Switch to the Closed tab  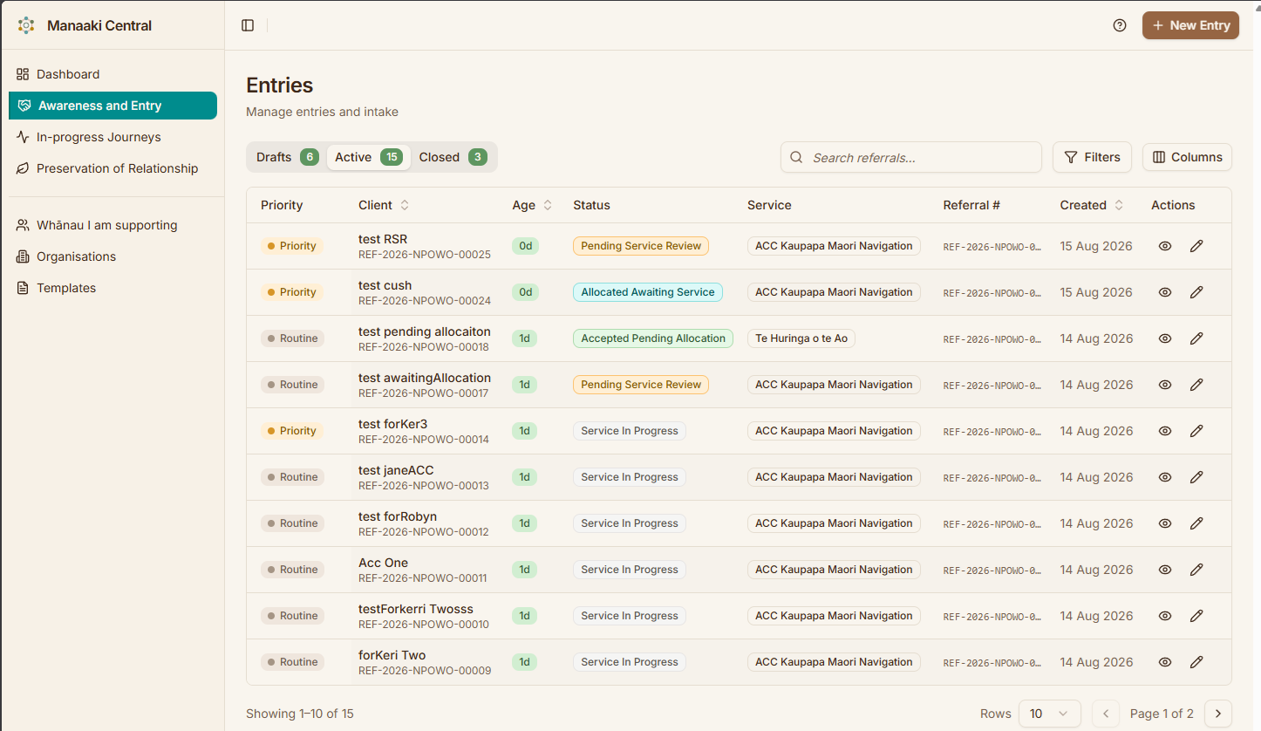[452, 157]
